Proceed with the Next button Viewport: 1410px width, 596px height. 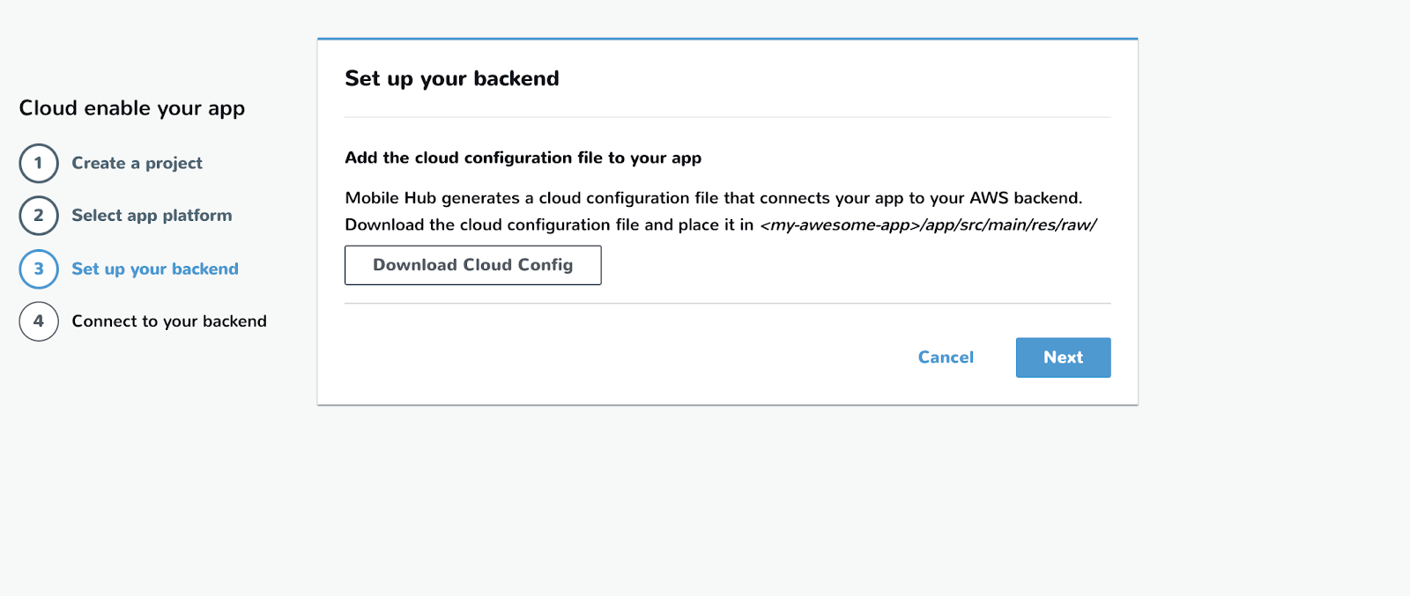[x=1063, y=357]
